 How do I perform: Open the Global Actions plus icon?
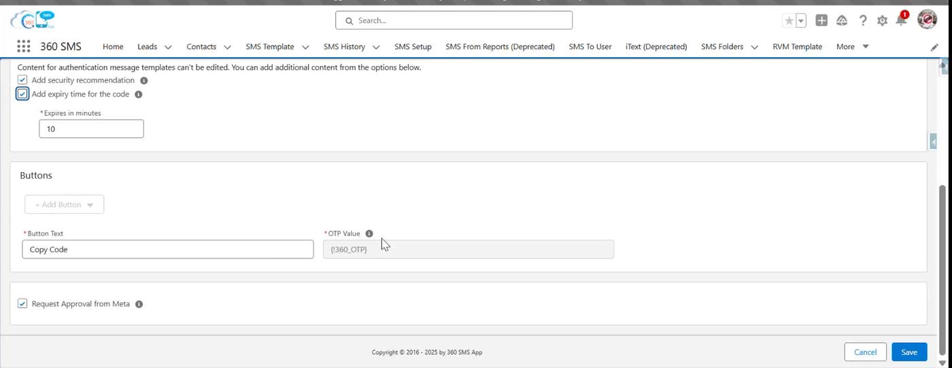pyautogui.click(x=821, y=20)
